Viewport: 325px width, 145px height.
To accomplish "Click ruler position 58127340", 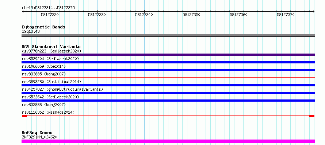I will 144,15.
